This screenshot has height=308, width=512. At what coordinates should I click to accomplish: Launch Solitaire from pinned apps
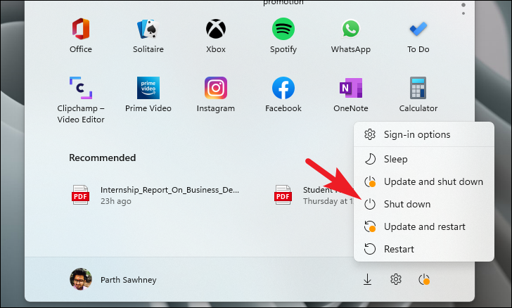tap(148, 36)
